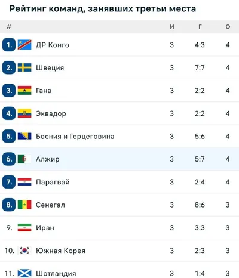Click the DR Congo flag icon
The image size is (239, 278).
tap(24, 45)
